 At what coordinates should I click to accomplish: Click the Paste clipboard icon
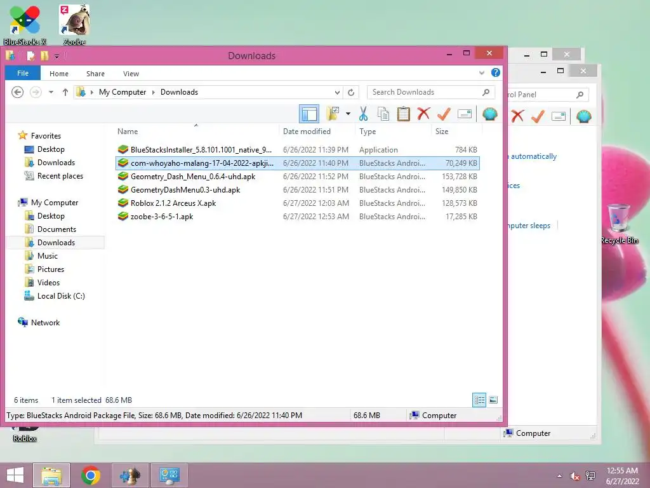coord(403,114)
